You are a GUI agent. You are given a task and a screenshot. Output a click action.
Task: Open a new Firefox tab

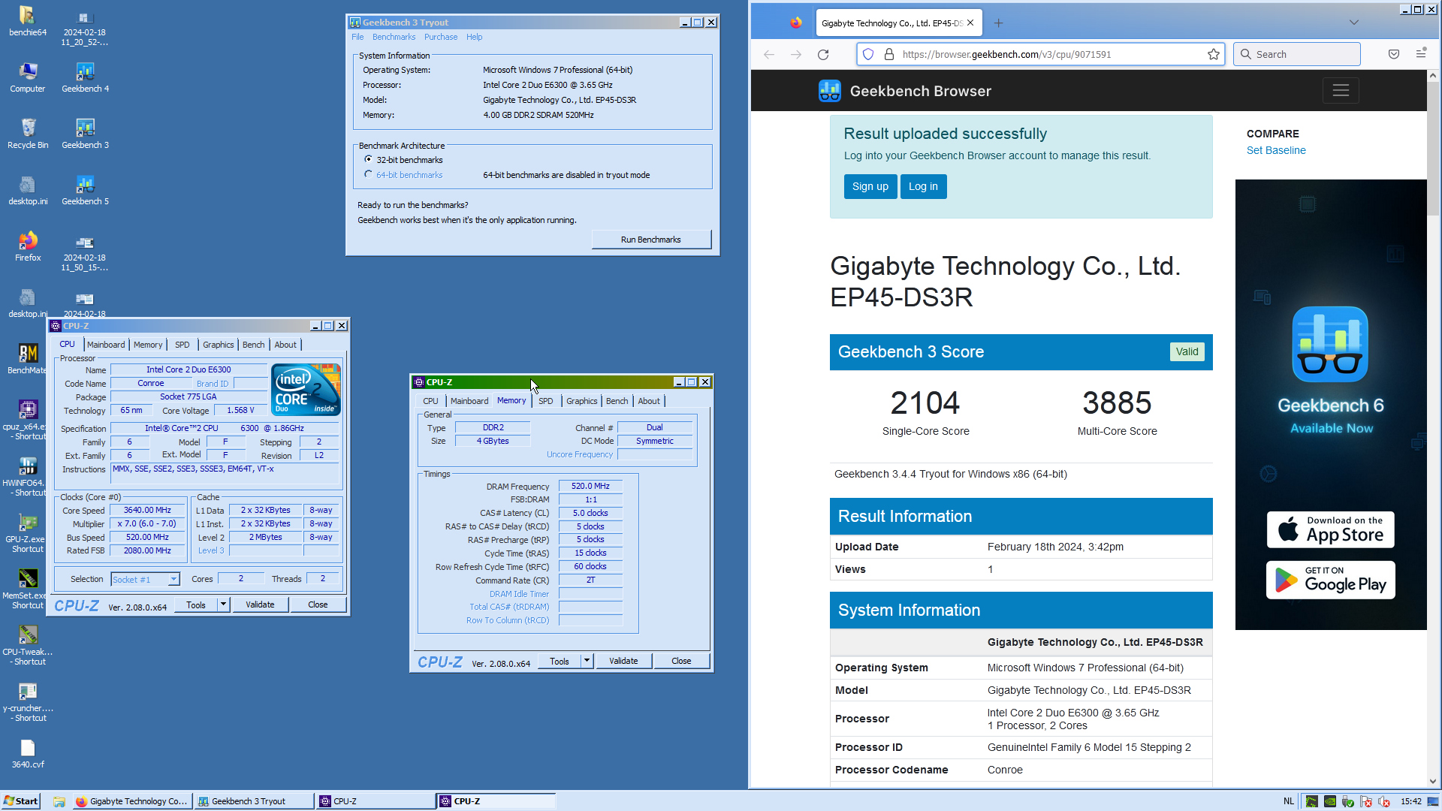click(998, 23)
